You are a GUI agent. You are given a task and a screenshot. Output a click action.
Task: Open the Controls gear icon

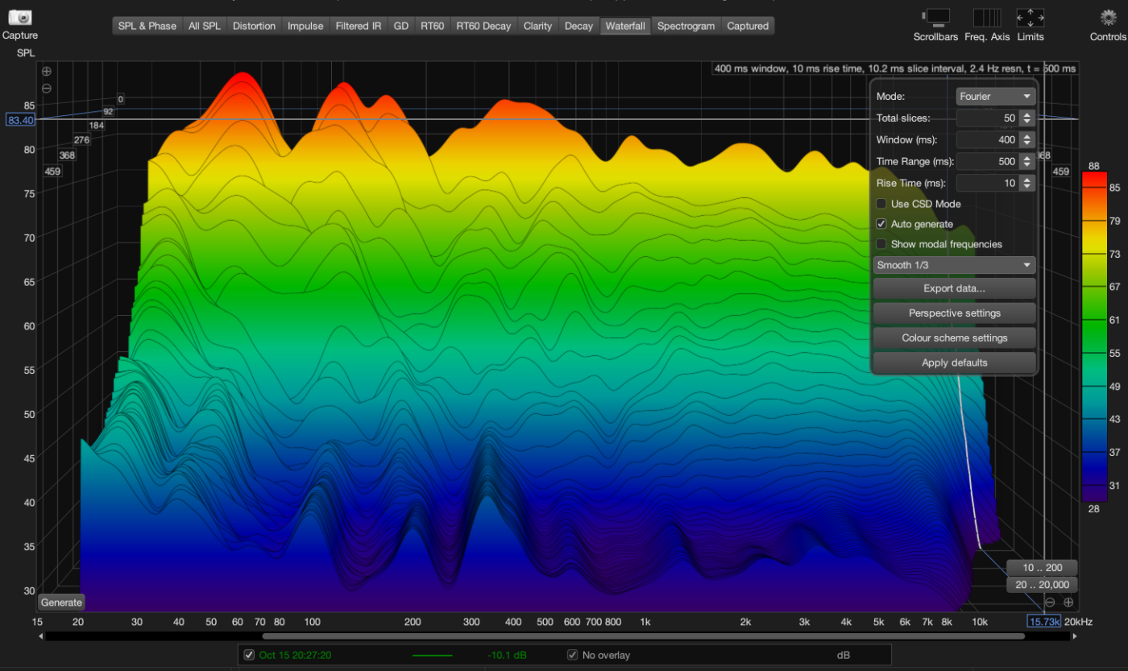pos(1108,17)
